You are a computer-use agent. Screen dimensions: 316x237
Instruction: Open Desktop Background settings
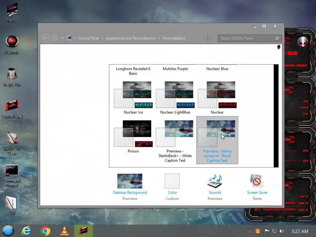pyautogui.click(x=130, y=187)
